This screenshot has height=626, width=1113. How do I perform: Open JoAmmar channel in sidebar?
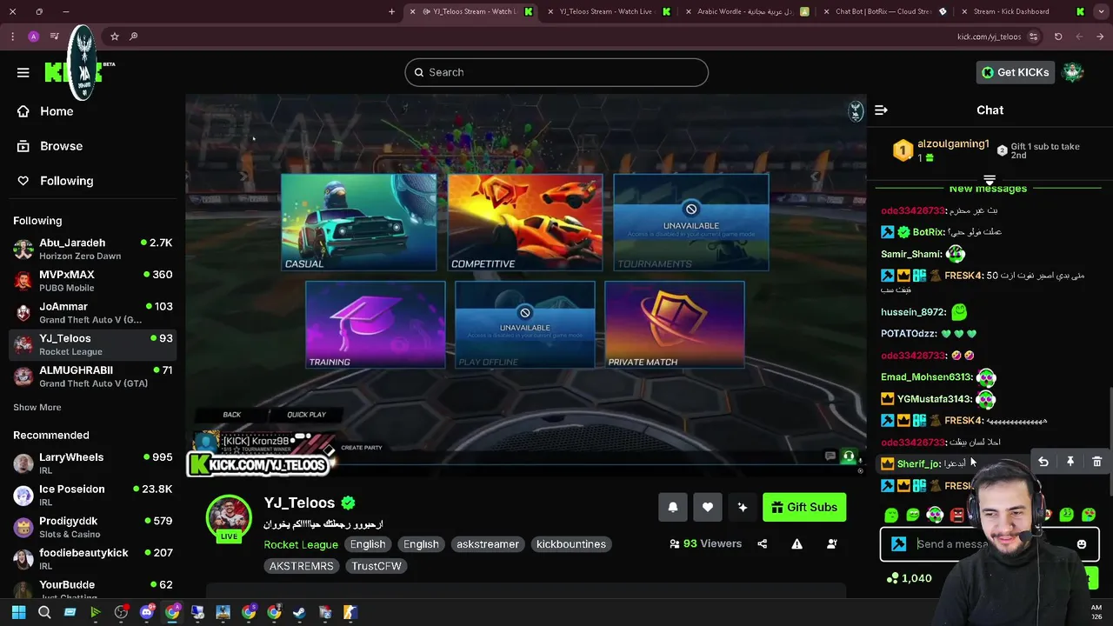coord(93,313)
